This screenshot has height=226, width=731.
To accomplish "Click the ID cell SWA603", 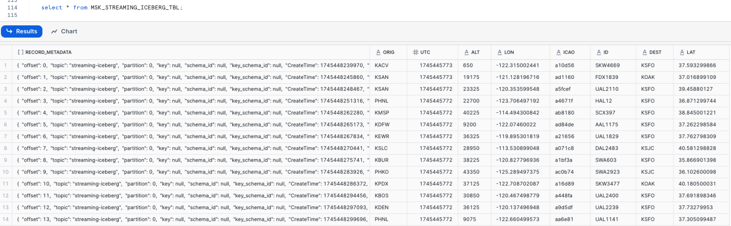I will [612, 160].
